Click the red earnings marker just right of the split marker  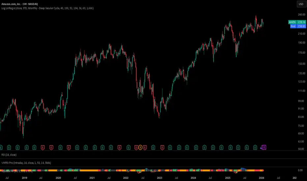pos(145,147)
